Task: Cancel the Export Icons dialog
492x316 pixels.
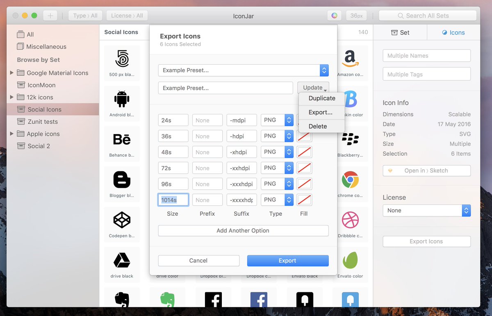Action: coord(198,261)
